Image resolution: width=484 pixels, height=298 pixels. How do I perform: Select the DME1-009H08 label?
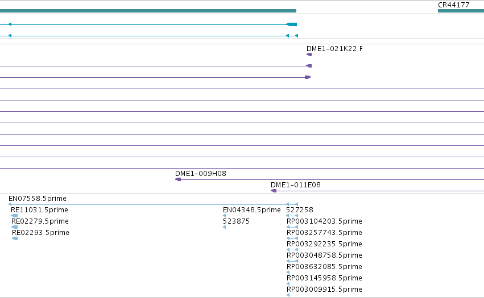(201, 174)
